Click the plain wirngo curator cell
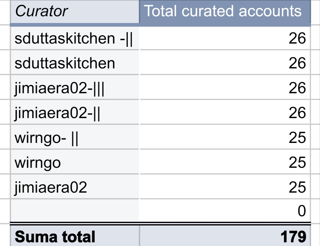320x246 pixels. [x=75, y=162]
